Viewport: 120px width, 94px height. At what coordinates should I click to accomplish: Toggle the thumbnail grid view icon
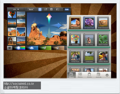(x=40, y=9)
